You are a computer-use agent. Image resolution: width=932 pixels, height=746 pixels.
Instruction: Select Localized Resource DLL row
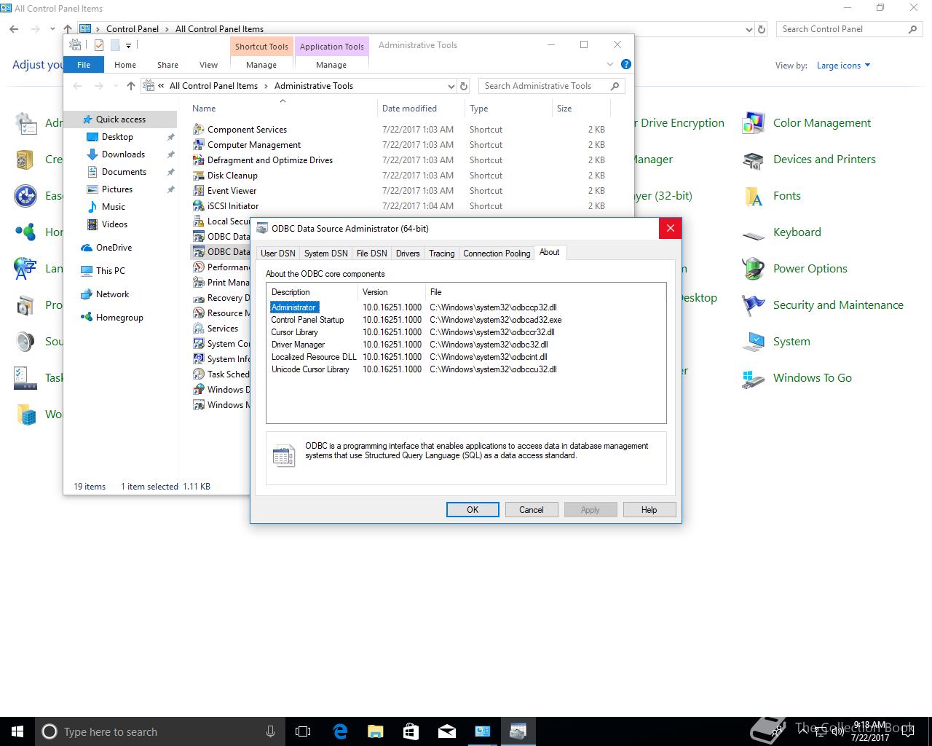(x=466, y=357)
